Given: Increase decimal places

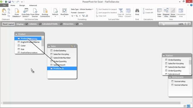Looking at the screenshot, I should (x=83, y=16).
